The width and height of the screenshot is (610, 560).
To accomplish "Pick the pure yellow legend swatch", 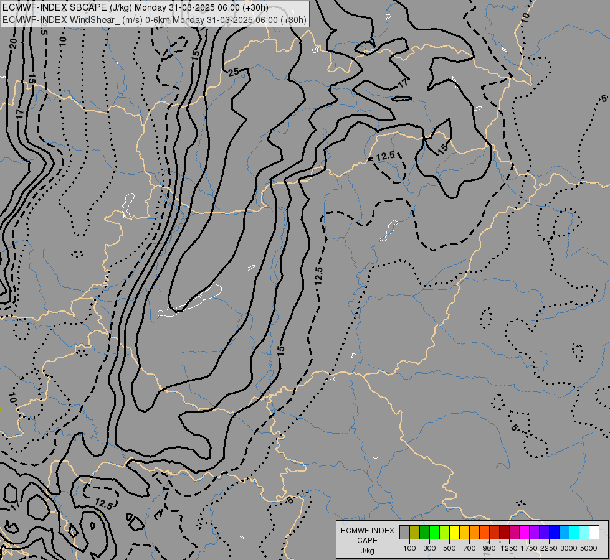I will 454,533.
